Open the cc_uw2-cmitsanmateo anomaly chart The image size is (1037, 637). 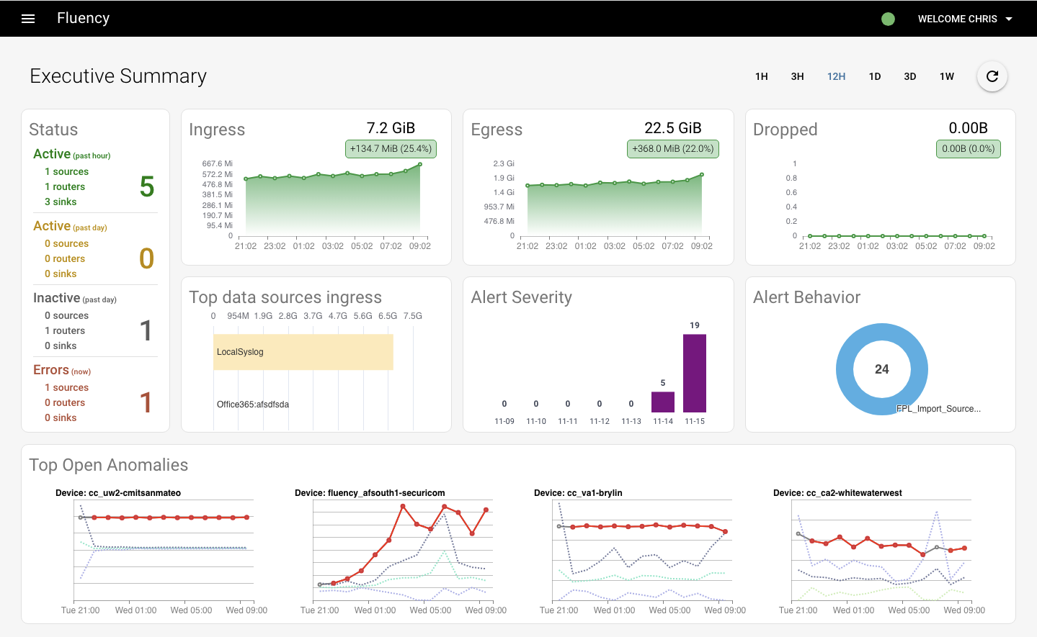(x=164, y=551)
